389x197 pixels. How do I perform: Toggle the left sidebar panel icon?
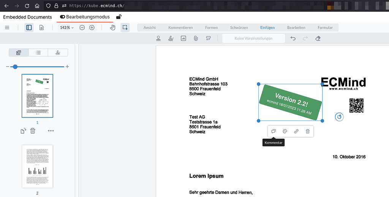pyautogui.click(x=29, y=28)
